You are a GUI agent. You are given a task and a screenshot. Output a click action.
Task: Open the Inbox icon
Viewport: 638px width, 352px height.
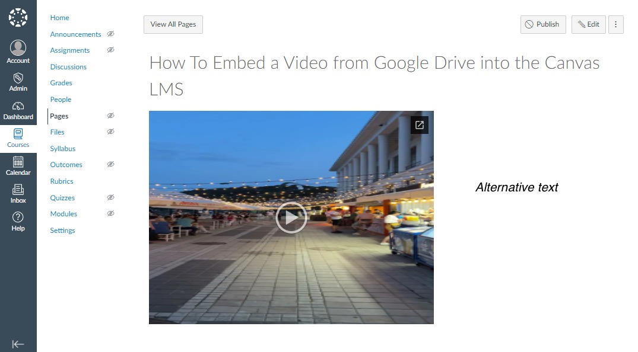(x=18, y=190)
